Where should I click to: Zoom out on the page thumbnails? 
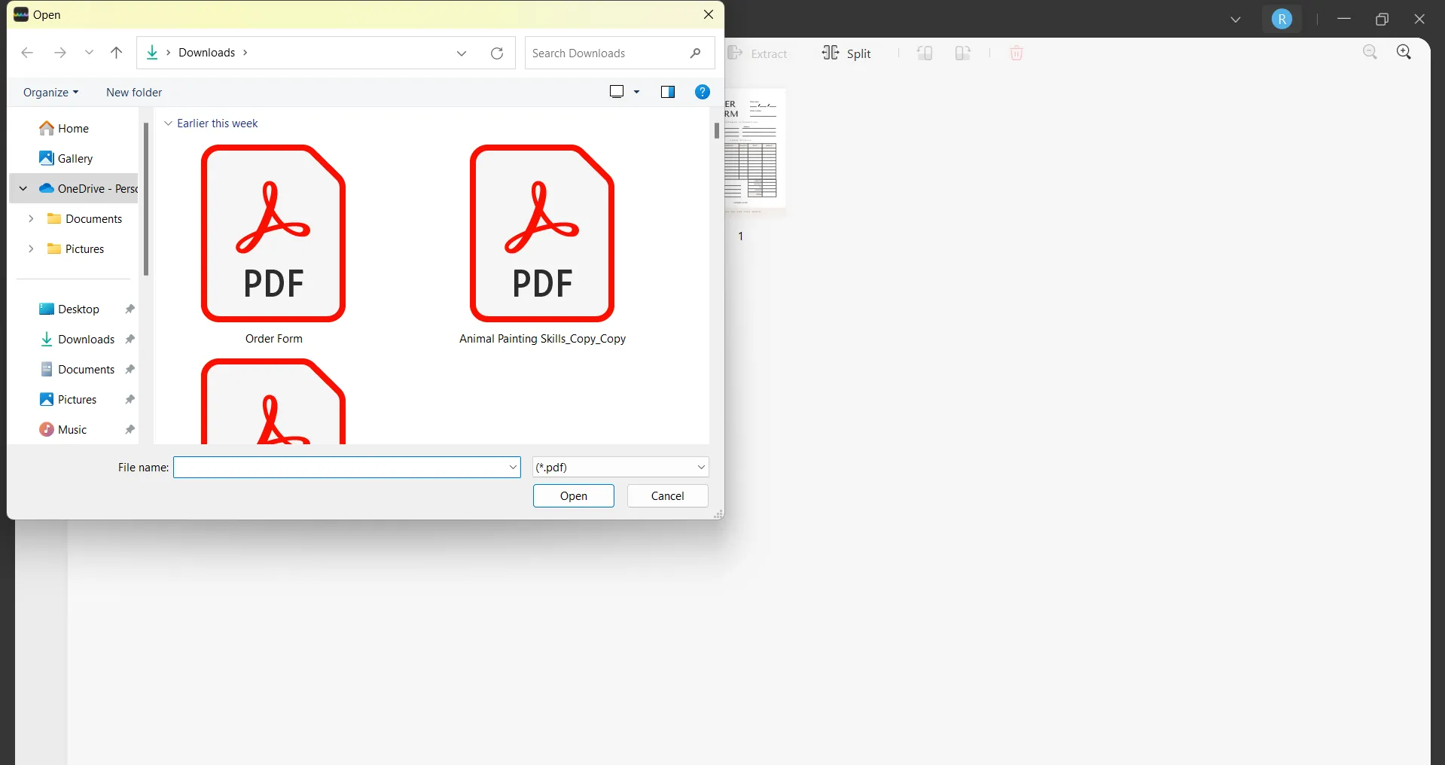1370,52
